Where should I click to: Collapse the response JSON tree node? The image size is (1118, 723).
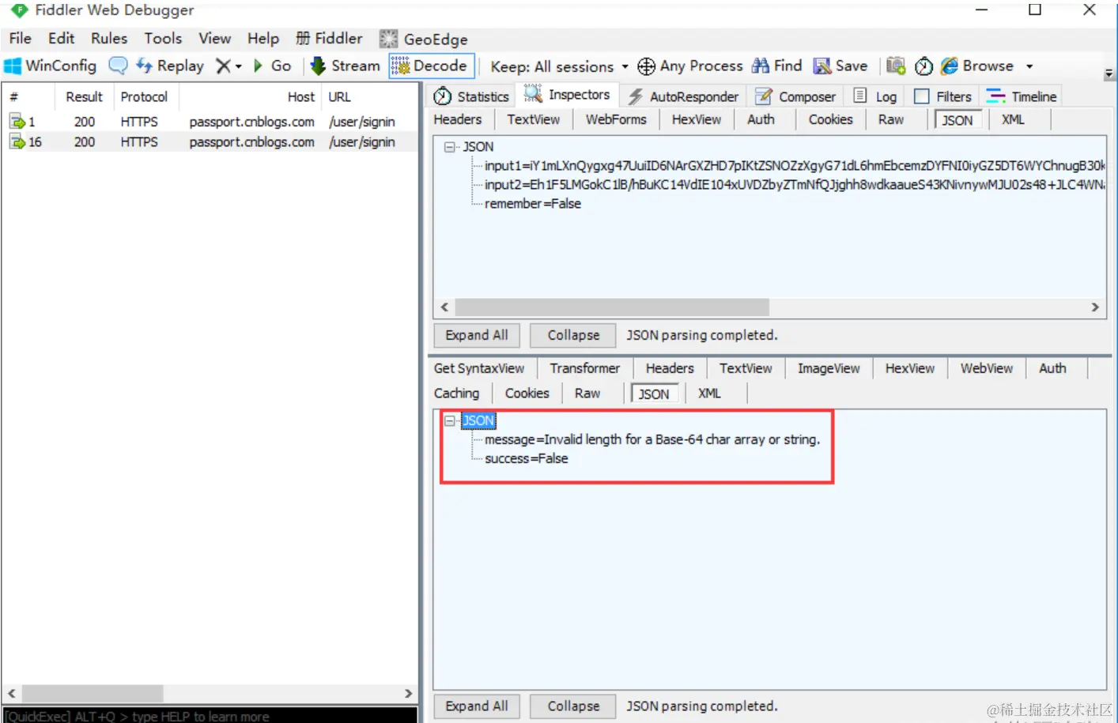(450, 420)
